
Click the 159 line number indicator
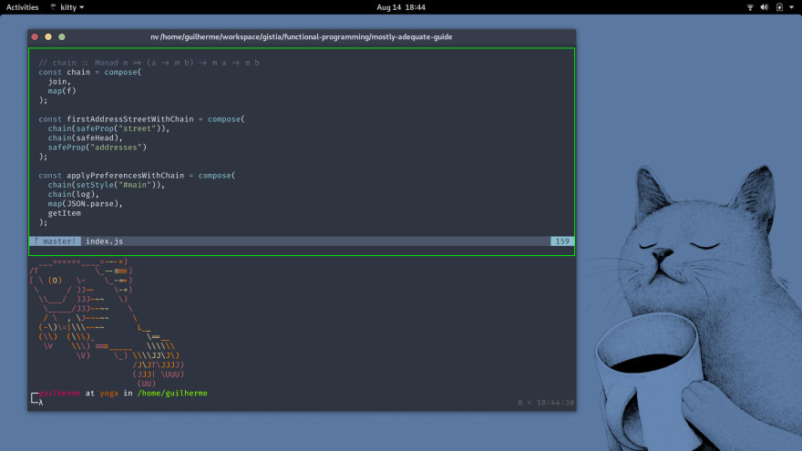562,241
